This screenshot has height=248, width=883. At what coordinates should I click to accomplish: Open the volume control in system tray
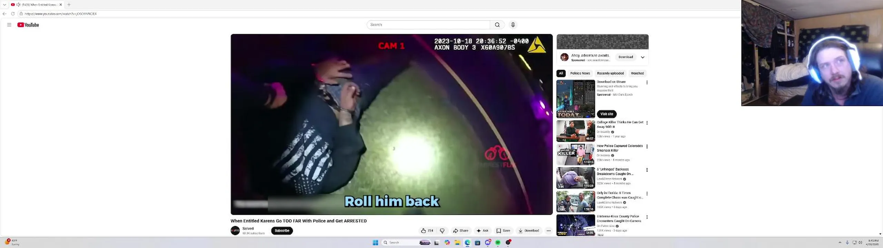860,243
